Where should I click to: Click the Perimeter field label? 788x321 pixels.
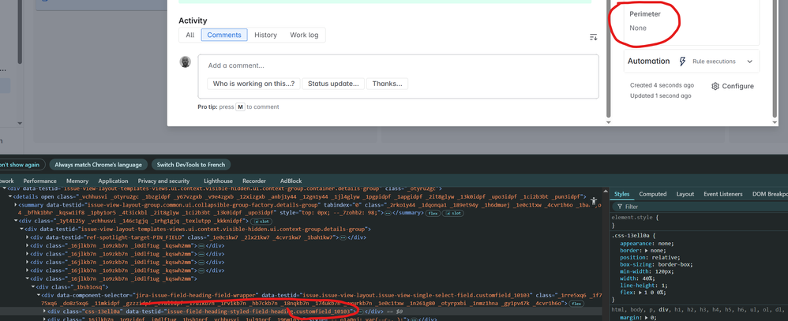[645, 14]
